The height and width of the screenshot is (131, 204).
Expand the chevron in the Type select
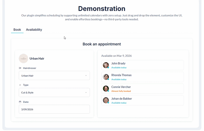click(86, 92)
